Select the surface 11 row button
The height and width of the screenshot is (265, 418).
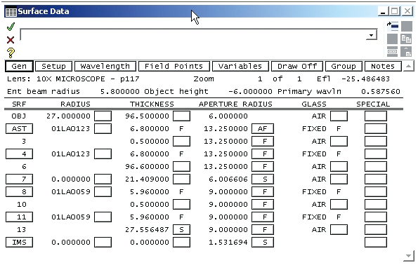coord(19,217)
